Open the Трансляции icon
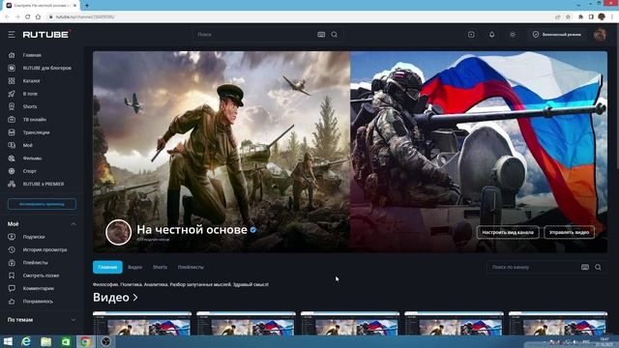Screen dimensions: 619x348 pos(12,132)
